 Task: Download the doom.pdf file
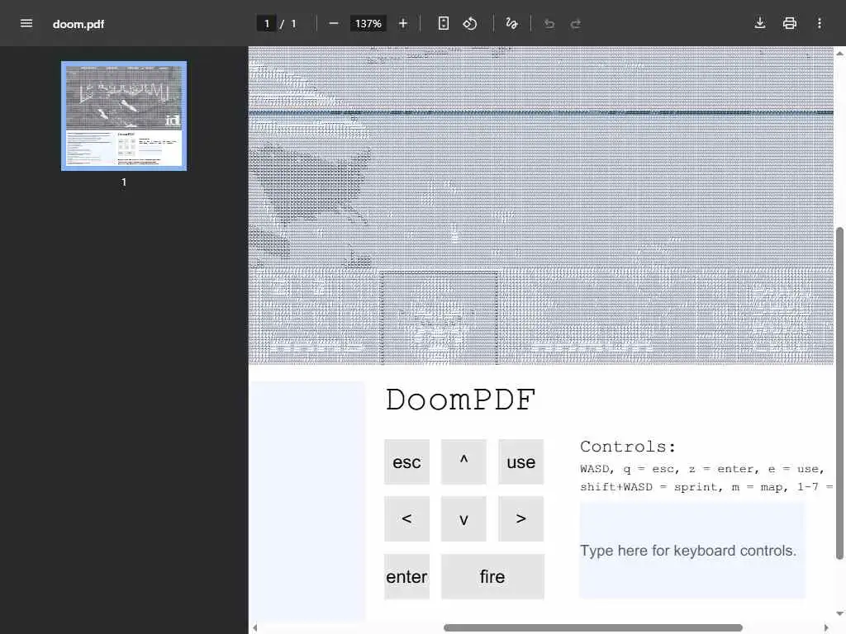(760, 23)
